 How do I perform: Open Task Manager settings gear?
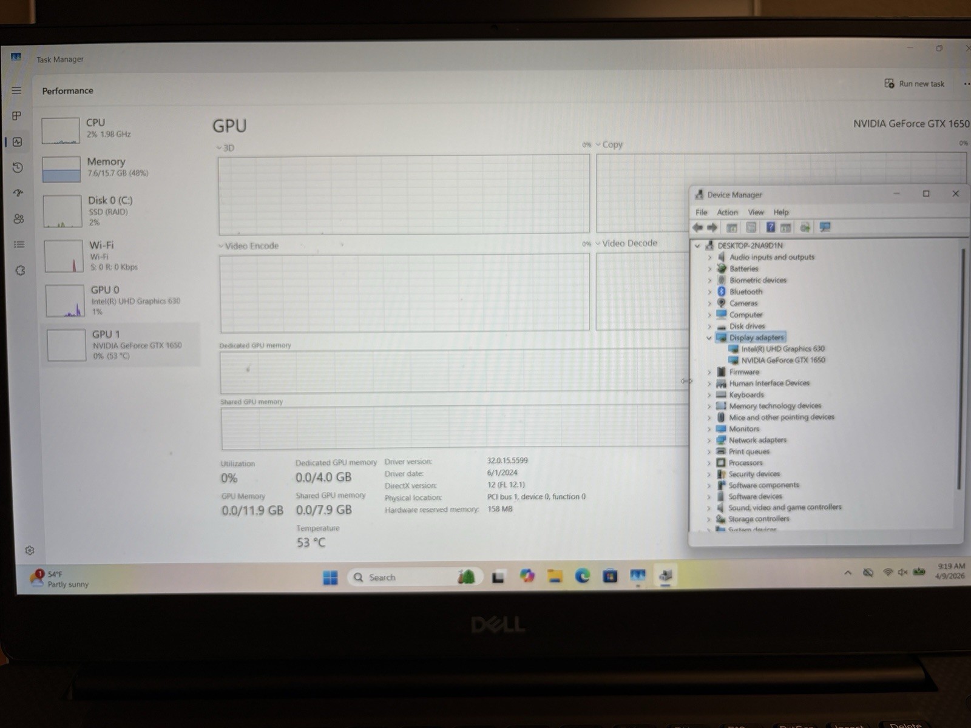pyautogui.click(x=29, y=550)
